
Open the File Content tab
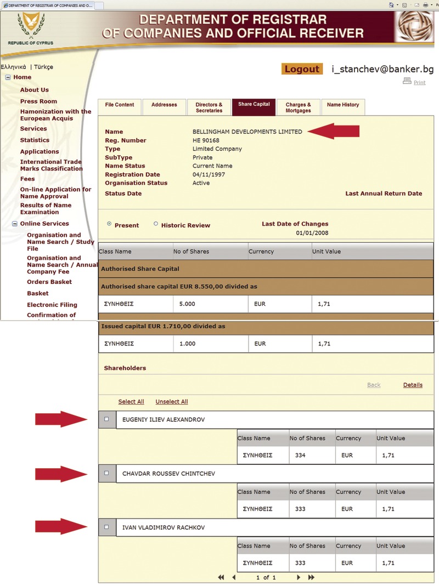[x=120, y=107]
